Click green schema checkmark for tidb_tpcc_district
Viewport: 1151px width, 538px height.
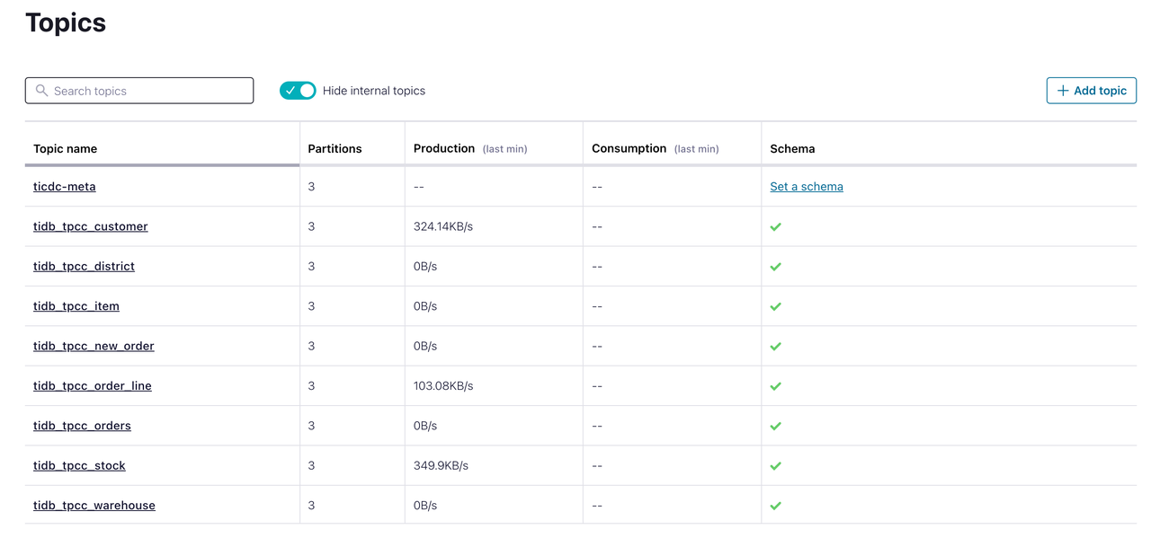tap(775, 267)
